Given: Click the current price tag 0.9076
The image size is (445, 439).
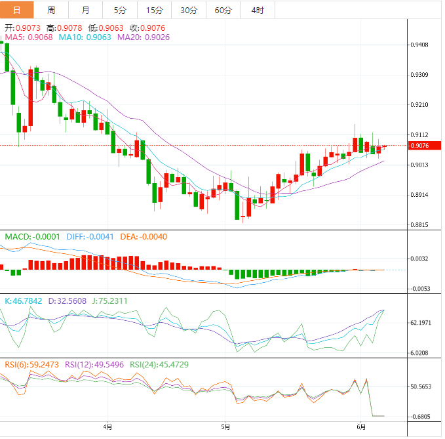Looking at the screenshot, I should tap(419, 146).
